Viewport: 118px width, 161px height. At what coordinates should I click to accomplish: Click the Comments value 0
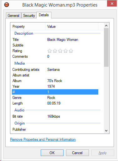tap(48, 56)
